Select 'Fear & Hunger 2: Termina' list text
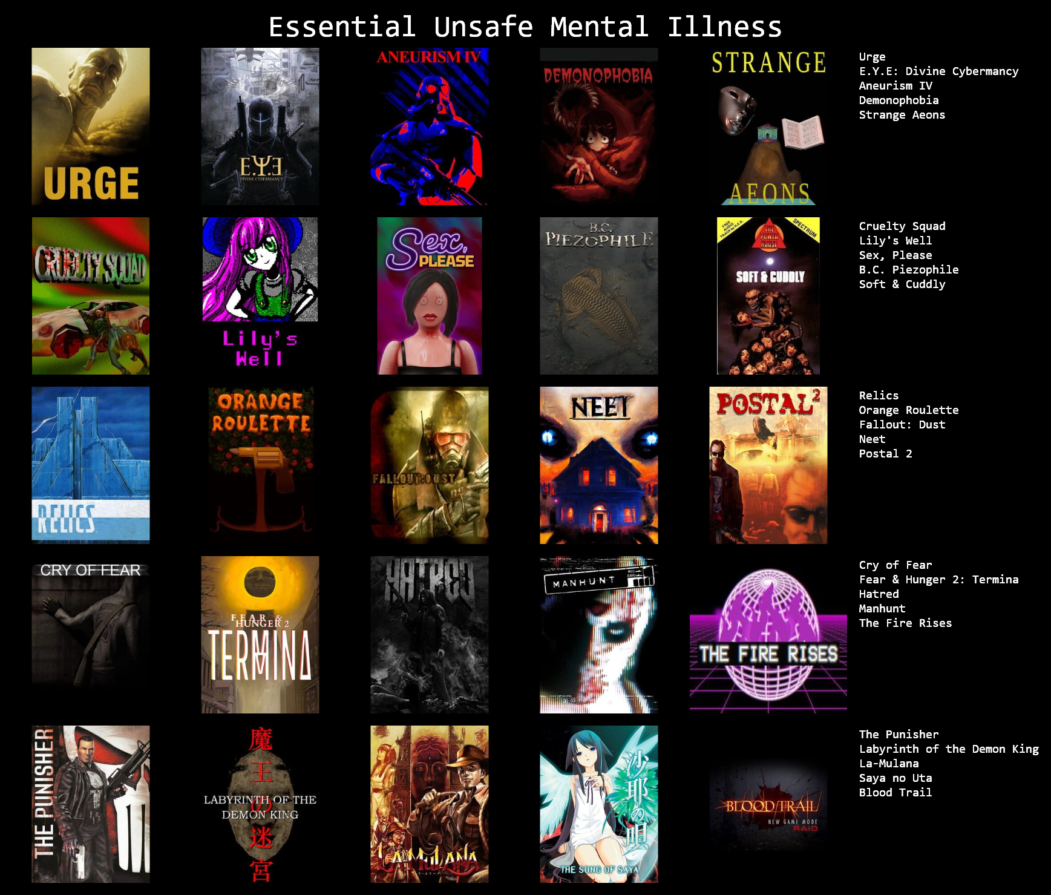Viewport: 1051px width, 895px height. (938, 580)
